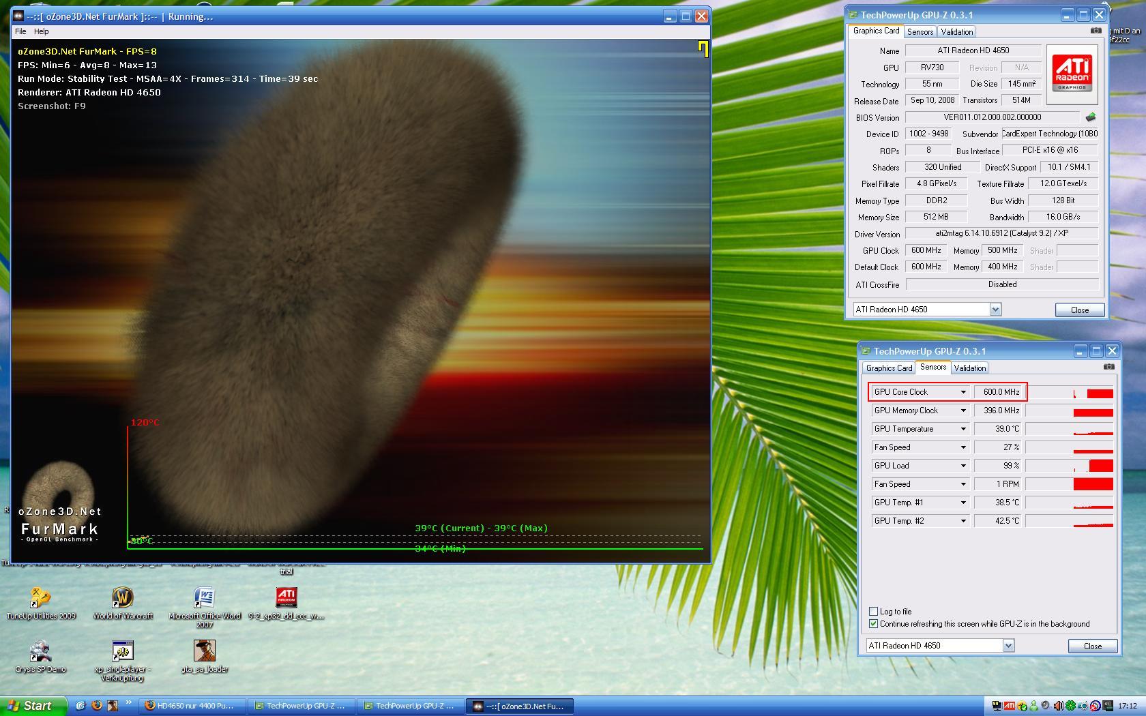Open the Help menu in FurMark
This screenshot has width=1146, height=716.
[42, 31]
